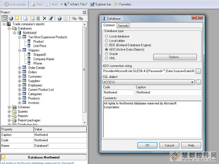Click the yellow note icon in Project toolbar
219x164 pixels.
(17, 18)
